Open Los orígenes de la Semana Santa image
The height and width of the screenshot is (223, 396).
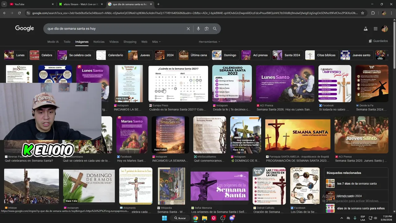tap(219, 186)
